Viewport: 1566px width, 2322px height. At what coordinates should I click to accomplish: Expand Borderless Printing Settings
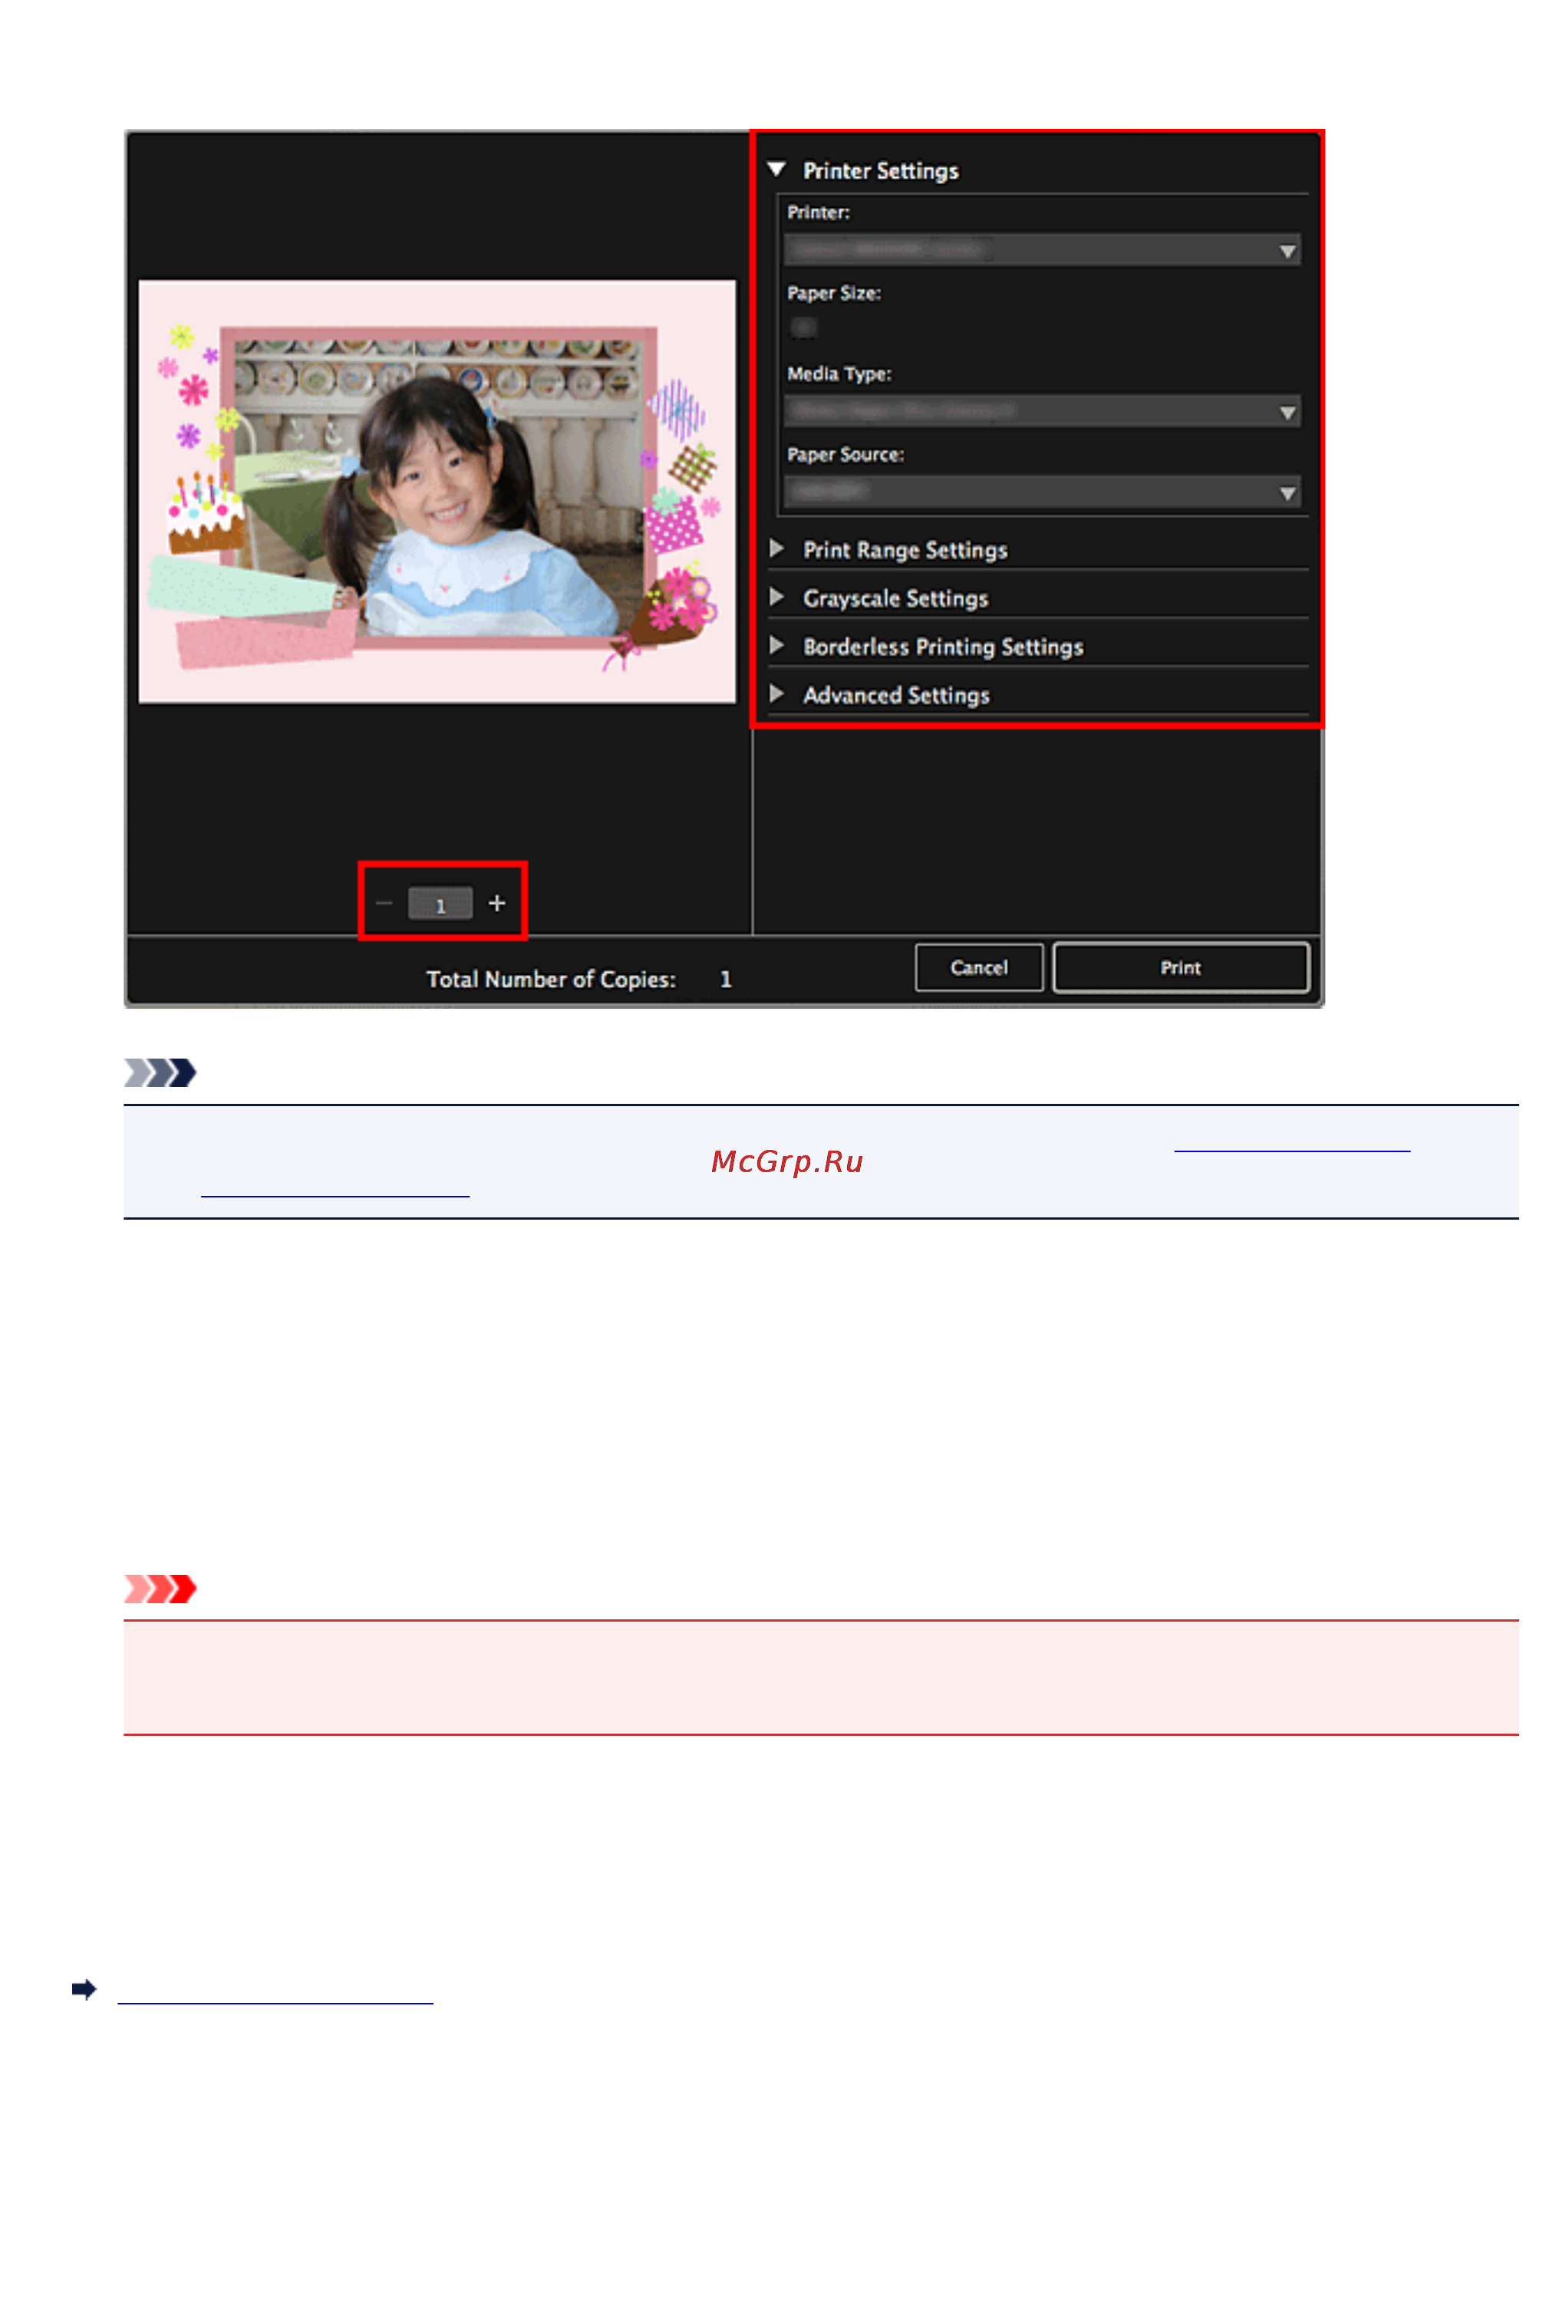click(x=776, y=646)
